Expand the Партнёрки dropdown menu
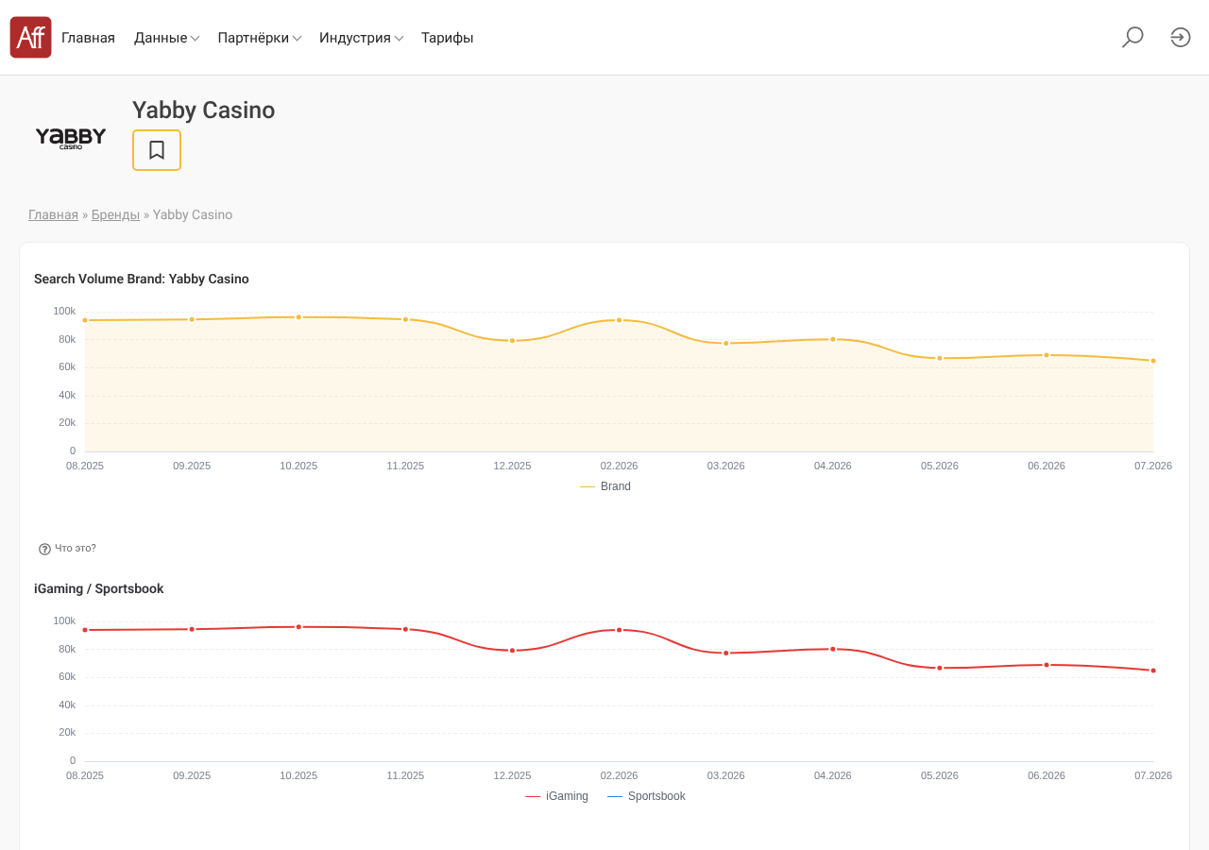This screenshot has height=850, width=1209. [260, 38]
